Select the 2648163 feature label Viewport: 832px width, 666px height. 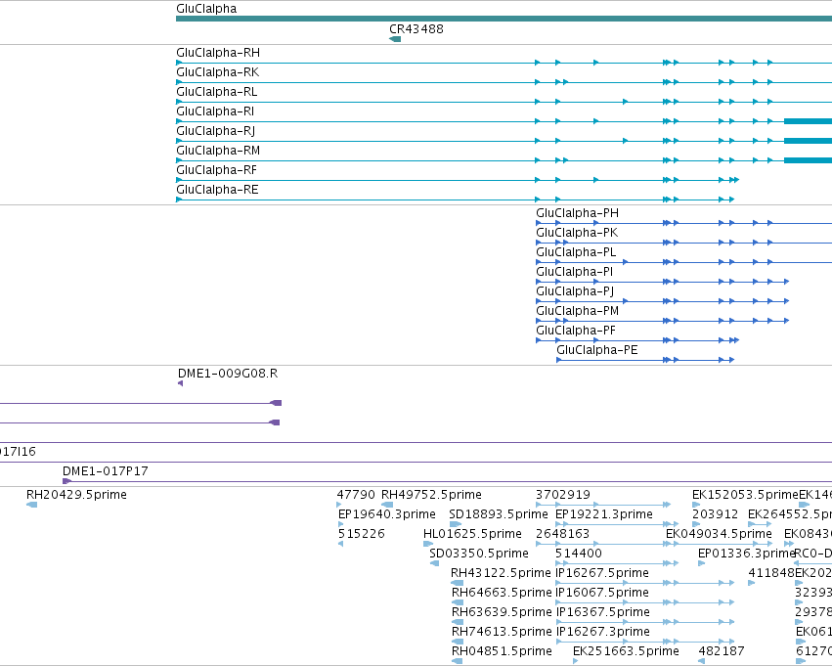tap(563, 534)
